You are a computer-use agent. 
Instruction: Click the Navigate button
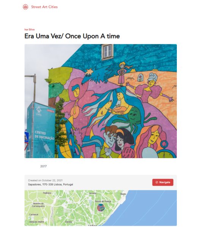point(163,182)
